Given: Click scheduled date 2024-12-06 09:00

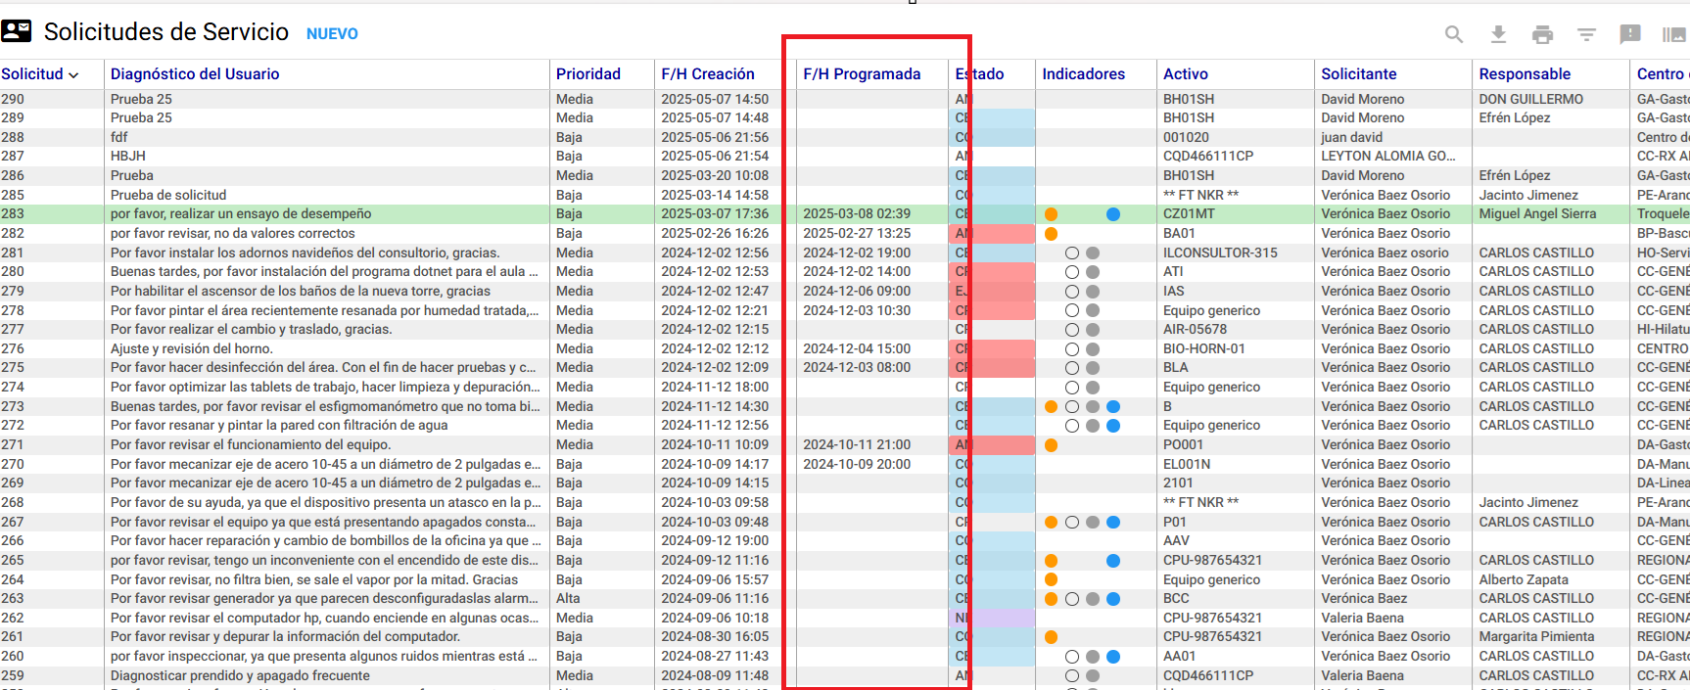Looking at the screenshot, I should [857, 292].
